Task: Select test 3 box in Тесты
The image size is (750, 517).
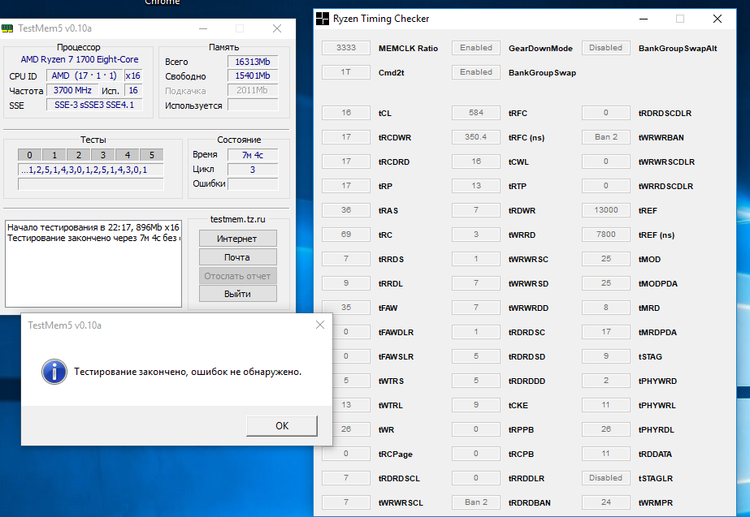Action: coord(103,155)
